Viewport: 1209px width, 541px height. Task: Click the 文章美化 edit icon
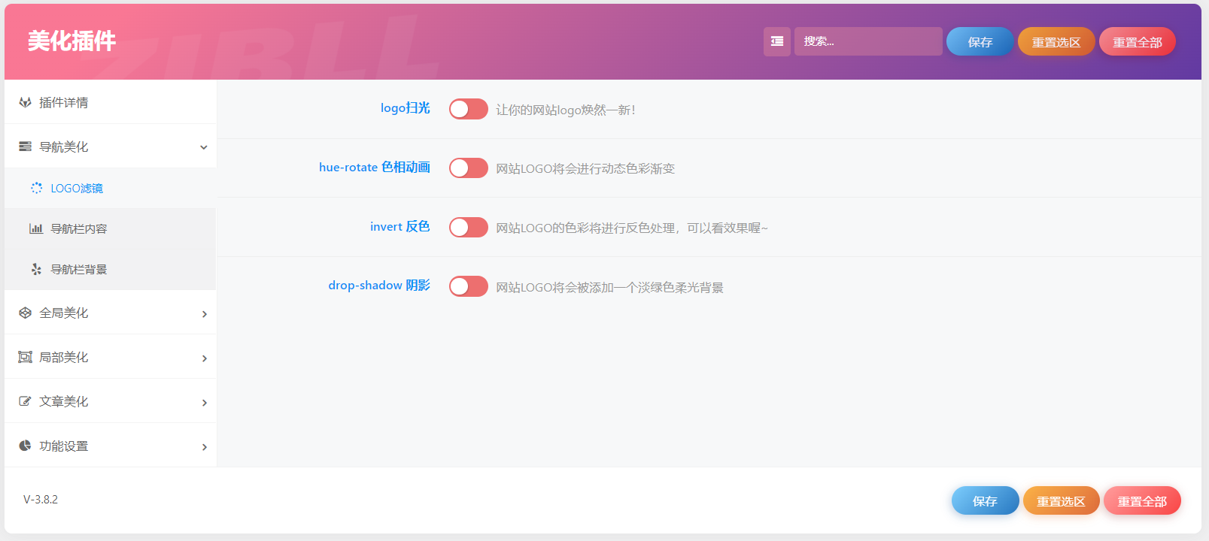(x=25, y=401)
